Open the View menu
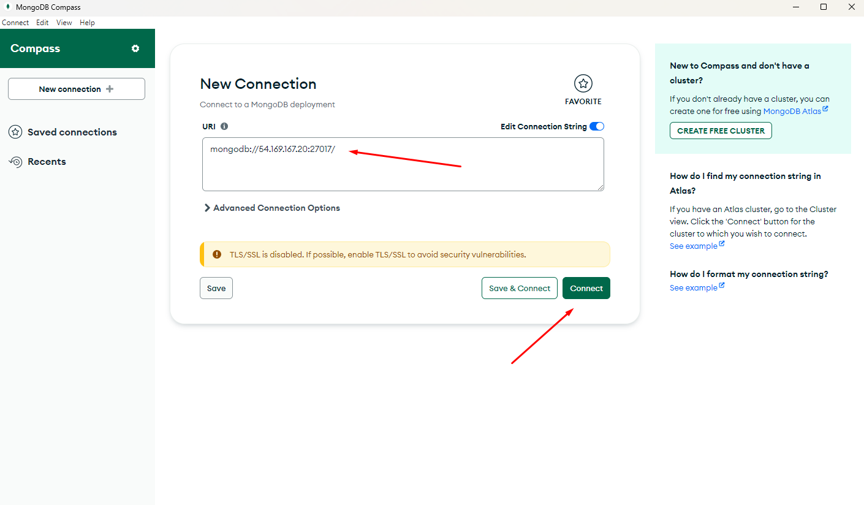The image size is (864, 505). [x=64, y=23]
